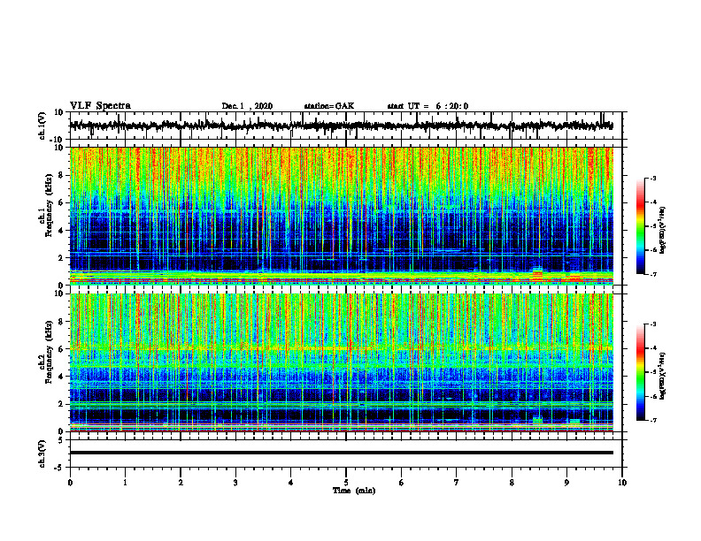Image resolution: width=701 pixels, height=541 pixels.
Task: Select the "start UT = 6:20:0" text
Action: click(x=428, y=106)
